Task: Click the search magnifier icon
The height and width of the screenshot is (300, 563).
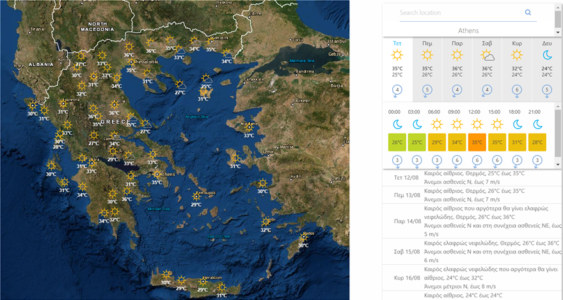Action: [528, 12]
